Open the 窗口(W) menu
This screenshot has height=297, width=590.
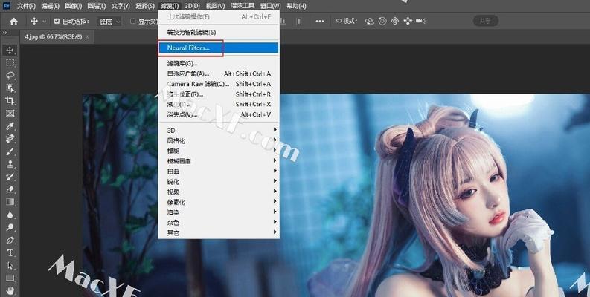coord(271,6)
